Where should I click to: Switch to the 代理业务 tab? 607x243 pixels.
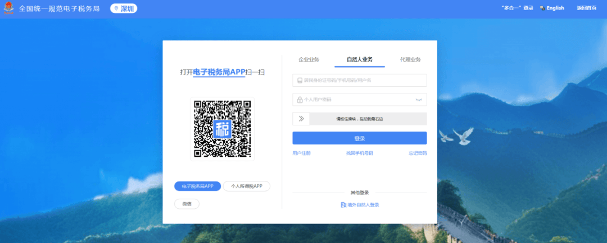point(410,59)
